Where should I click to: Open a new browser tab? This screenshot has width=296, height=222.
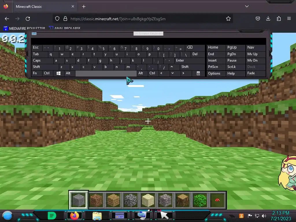point(84,7)
